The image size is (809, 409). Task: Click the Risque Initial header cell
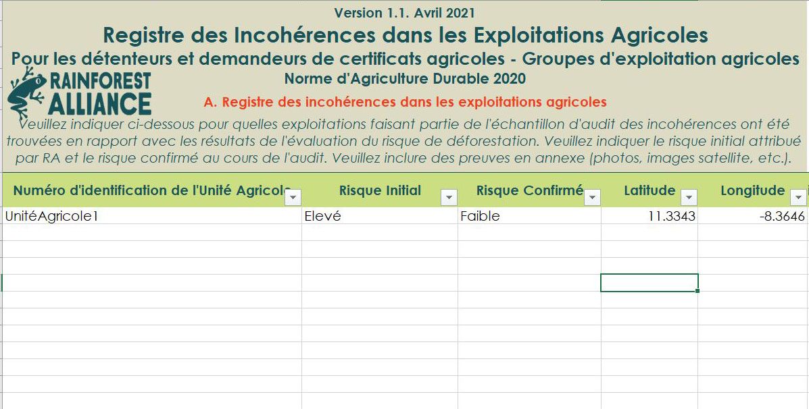pos(379,190)
